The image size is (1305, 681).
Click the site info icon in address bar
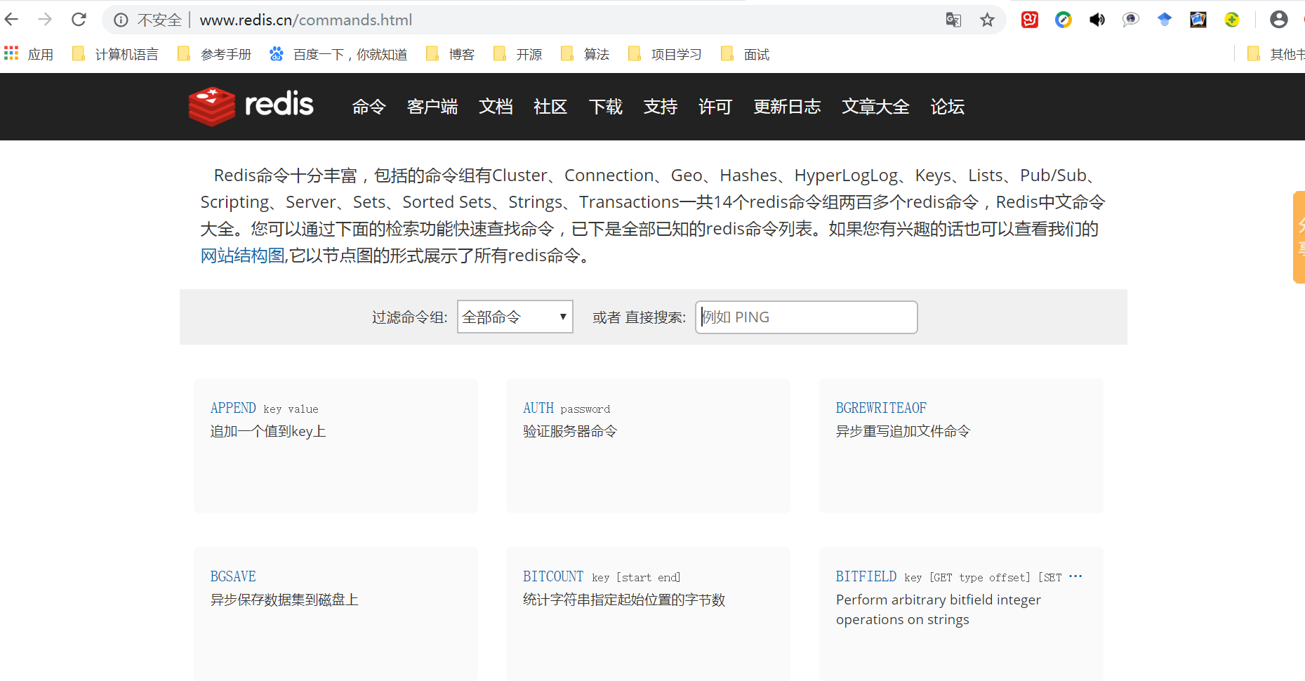(121, 20)
